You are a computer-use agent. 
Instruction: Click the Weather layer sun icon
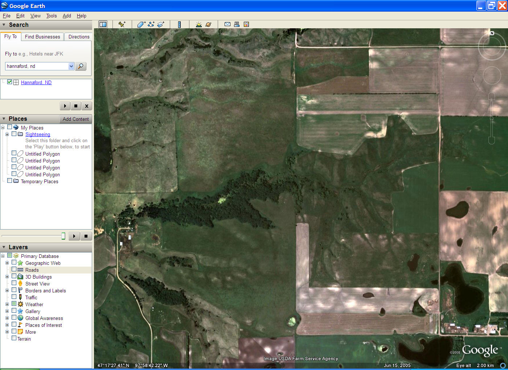20,304
